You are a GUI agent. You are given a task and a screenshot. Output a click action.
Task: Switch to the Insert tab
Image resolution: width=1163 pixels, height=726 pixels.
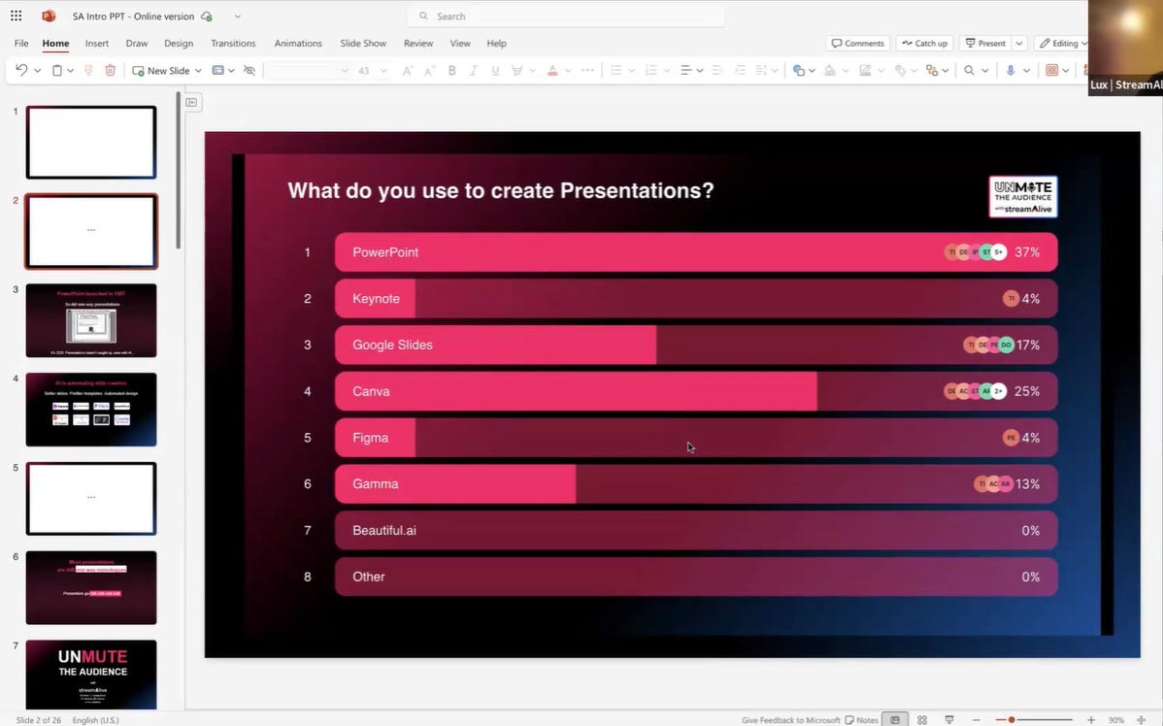96,43
